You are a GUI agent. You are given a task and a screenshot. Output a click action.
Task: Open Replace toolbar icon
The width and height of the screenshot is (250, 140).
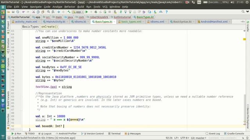53,12
